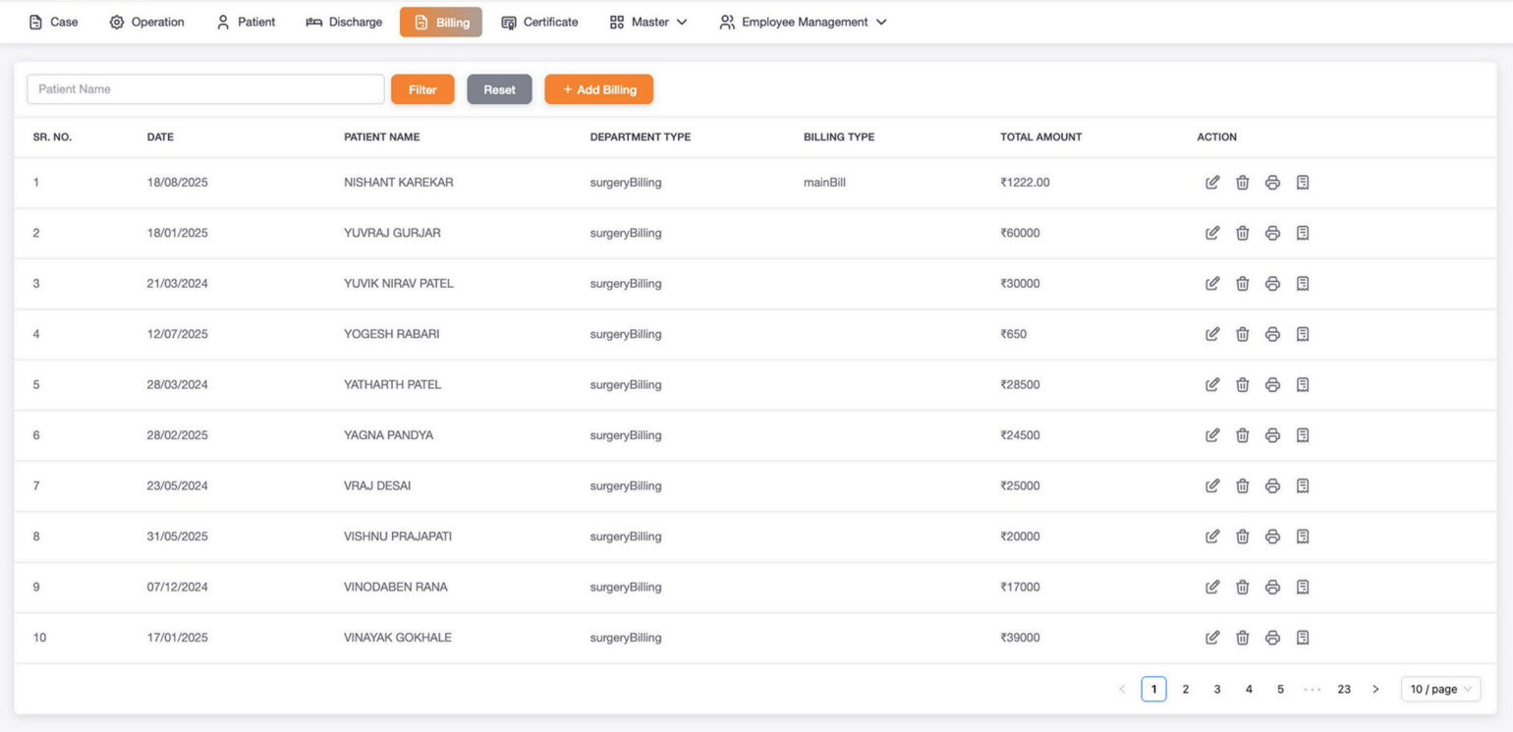Print Yuvik Nirav Patel's bill
Viewport: 1513px width, 732px height.
point(1272,284)
